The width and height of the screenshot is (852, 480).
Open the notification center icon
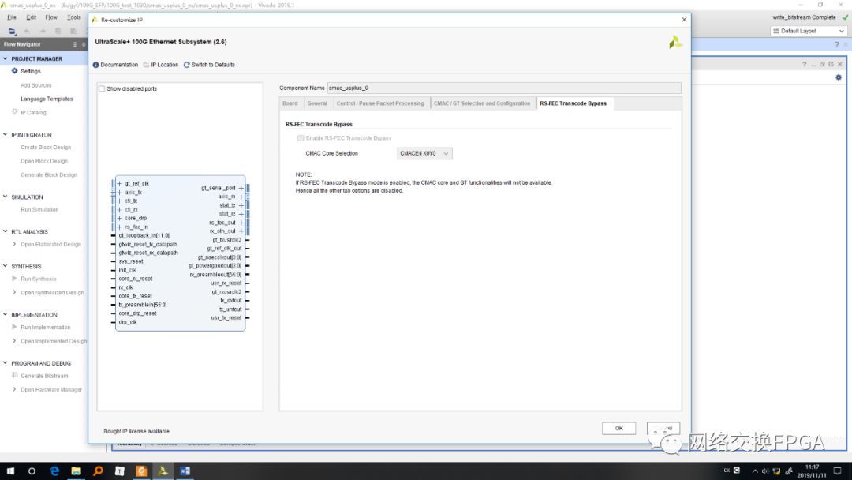[x=837, y=471]
